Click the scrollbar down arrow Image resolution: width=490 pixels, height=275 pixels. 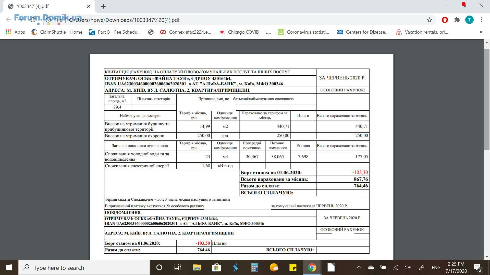click(487, 257)
